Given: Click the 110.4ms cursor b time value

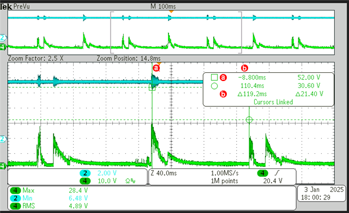Looking at the screenshot, I should [x=252, y=86].
